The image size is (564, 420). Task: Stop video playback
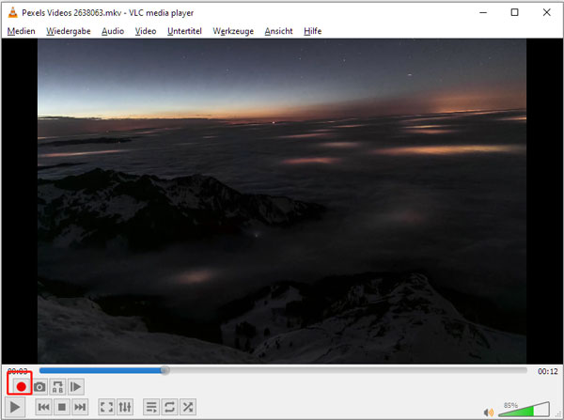tap(61, 407)
